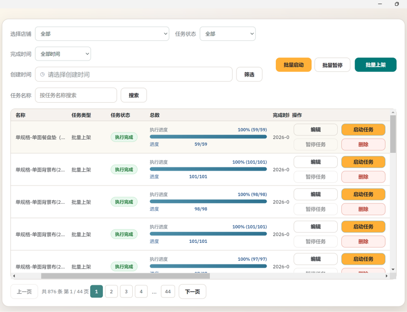Click the 共 876 条 page summary text
Image resolution: width=407 pixels, height=312 pixels.
point(65,292)
